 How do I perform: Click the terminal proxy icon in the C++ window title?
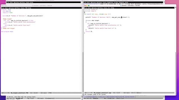click(x=121, y=6)
